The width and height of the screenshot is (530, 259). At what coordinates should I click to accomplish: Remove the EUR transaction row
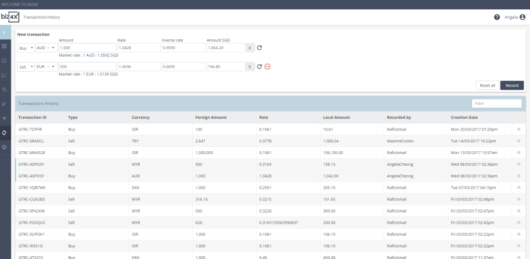[x=267, y=67]
